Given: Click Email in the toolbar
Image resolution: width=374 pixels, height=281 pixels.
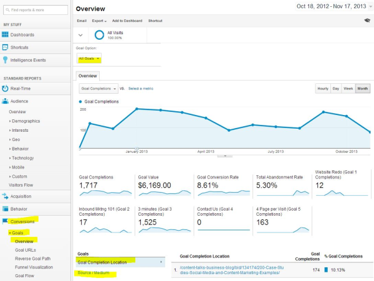Looking at the screenshot, I should click(x=82, y=21).
